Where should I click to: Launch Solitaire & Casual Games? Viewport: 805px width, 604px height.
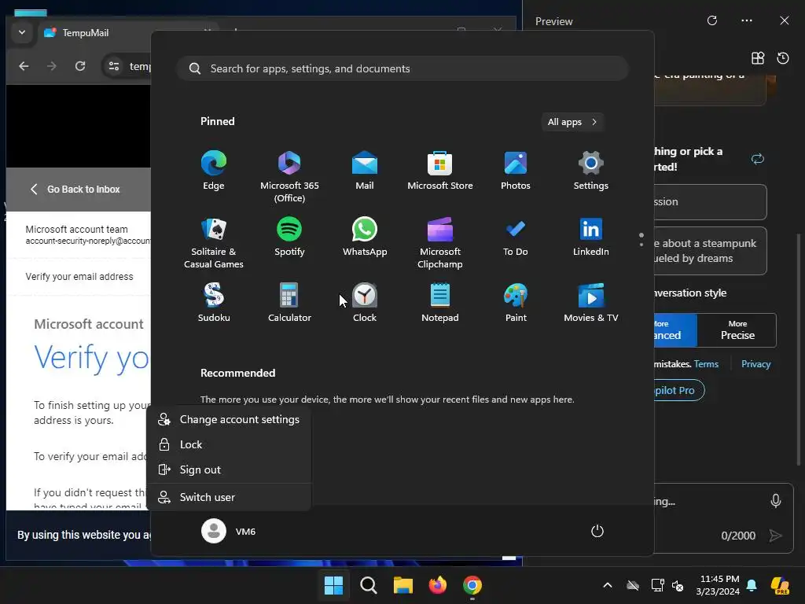(214, 242)
